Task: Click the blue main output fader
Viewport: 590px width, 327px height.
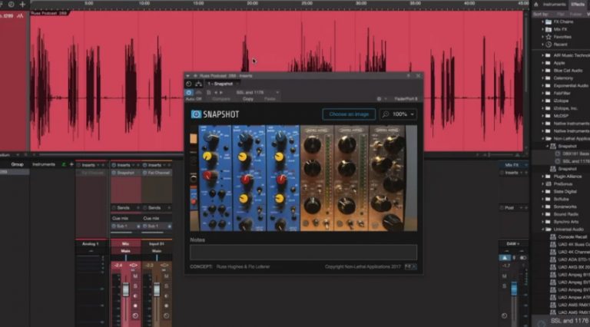Action: (x=514, y=289)
